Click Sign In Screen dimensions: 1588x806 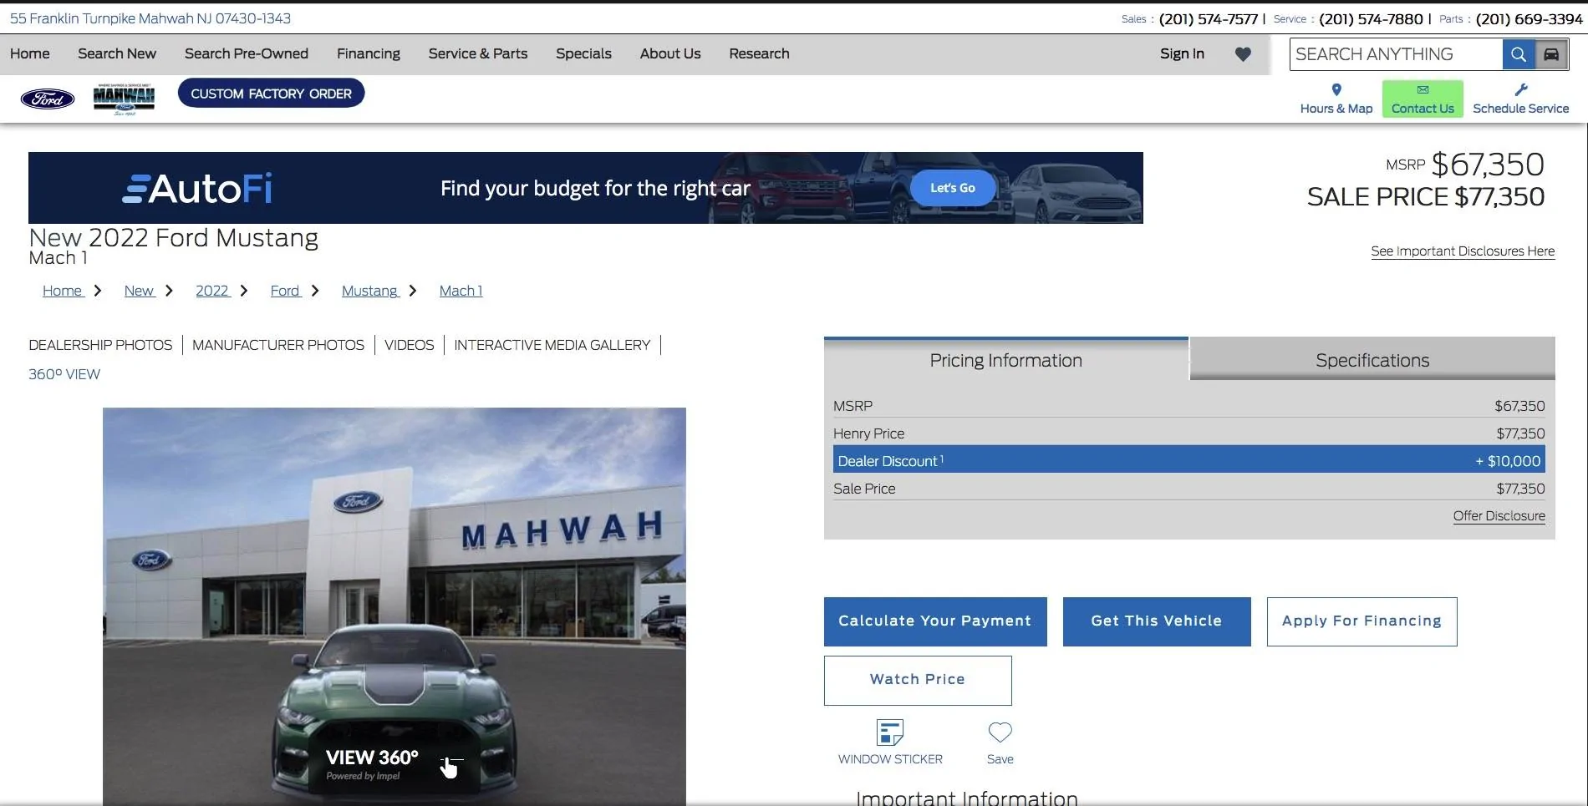[1182, 53]
